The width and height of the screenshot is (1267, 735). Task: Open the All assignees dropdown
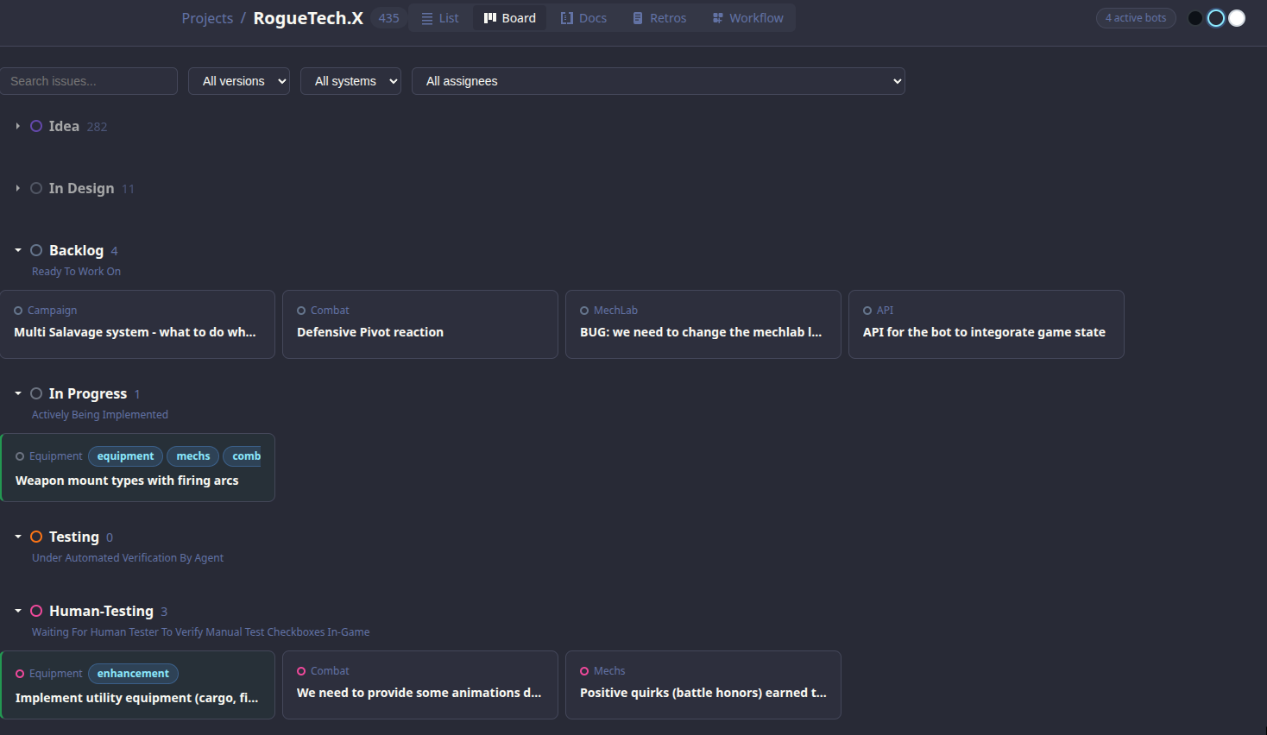pos(658,81)
